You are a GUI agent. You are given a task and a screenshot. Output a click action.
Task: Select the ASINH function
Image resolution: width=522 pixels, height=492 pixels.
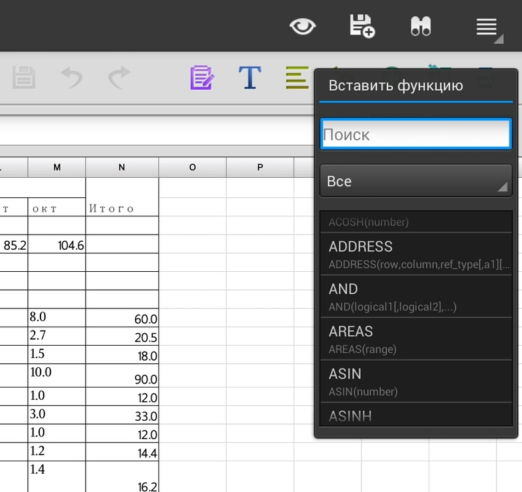(x=416, y=414)
